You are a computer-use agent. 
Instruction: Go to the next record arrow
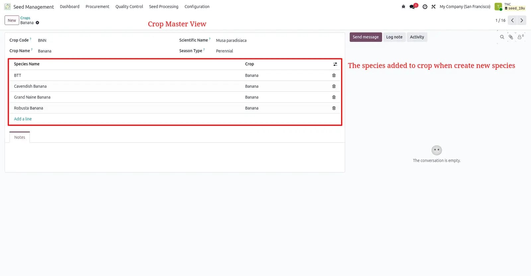pyautogui.click(x=522, y=20)
